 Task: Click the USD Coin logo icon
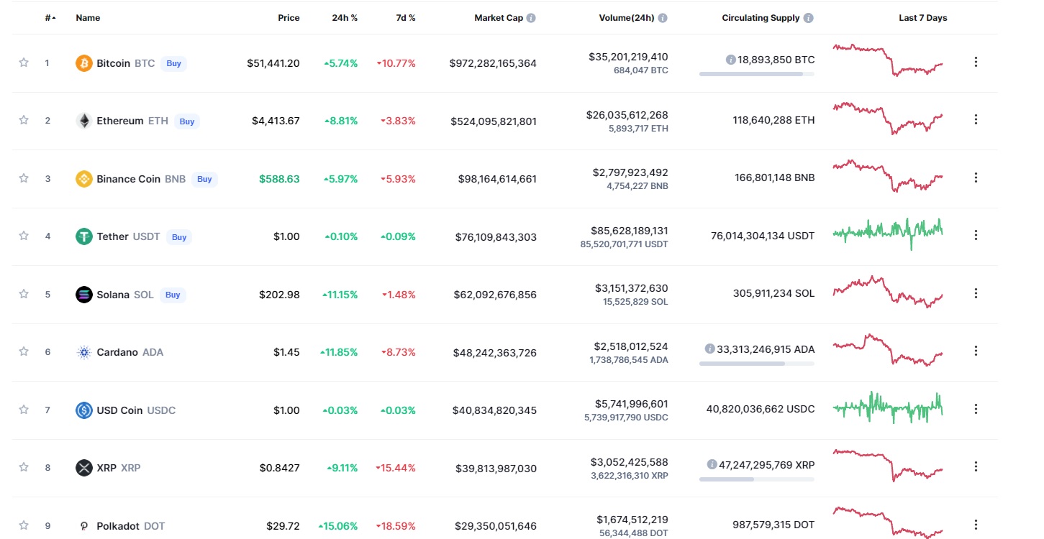coord(84,410)
